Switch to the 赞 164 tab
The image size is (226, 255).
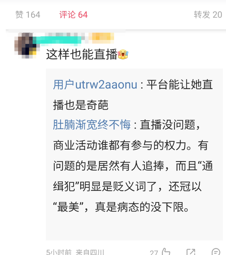click(x=28, y=14)
